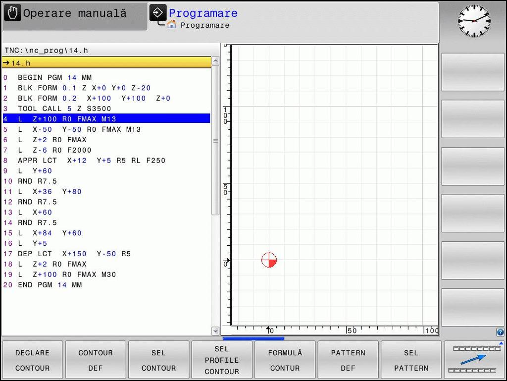
Task: Click the Programare diamond arrow icon
Action: (x=158, y=13)
